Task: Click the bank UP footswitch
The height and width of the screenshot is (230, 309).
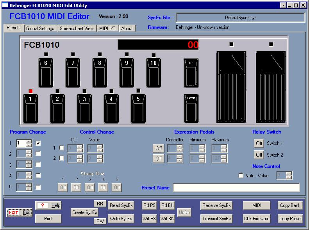Action: 191,73
